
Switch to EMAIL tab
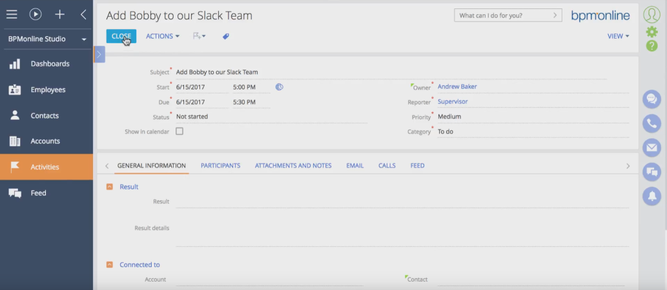(354, 166)
